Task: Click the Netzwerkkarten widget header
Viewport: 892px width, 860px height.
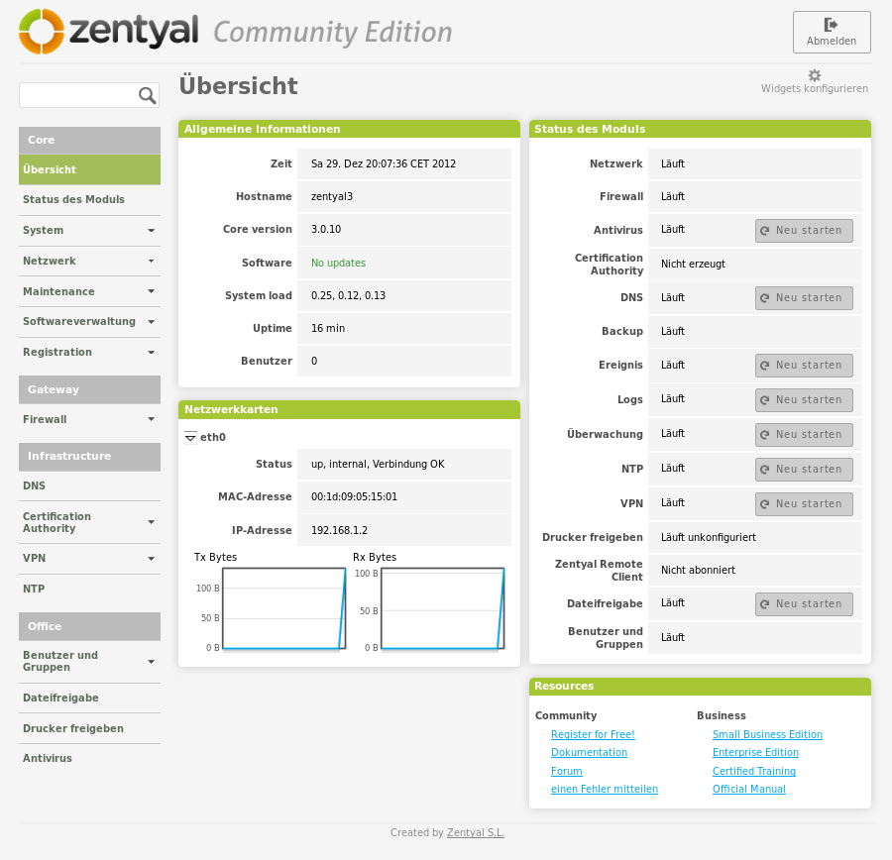Action: 349,409
